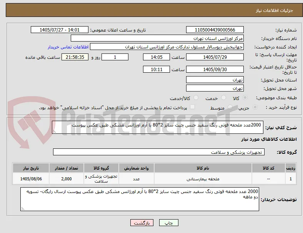Screen dimensions: 303x233
Task: Click the requester field جهانبخش دیوسالار
Action: [167, 47]
